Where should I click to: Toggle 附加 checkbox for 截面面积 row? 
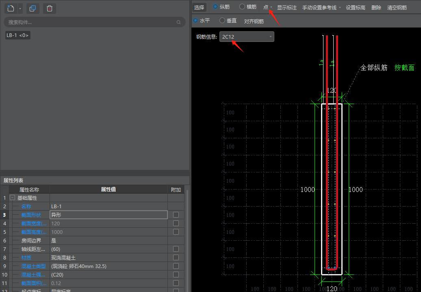pos(176,283)
